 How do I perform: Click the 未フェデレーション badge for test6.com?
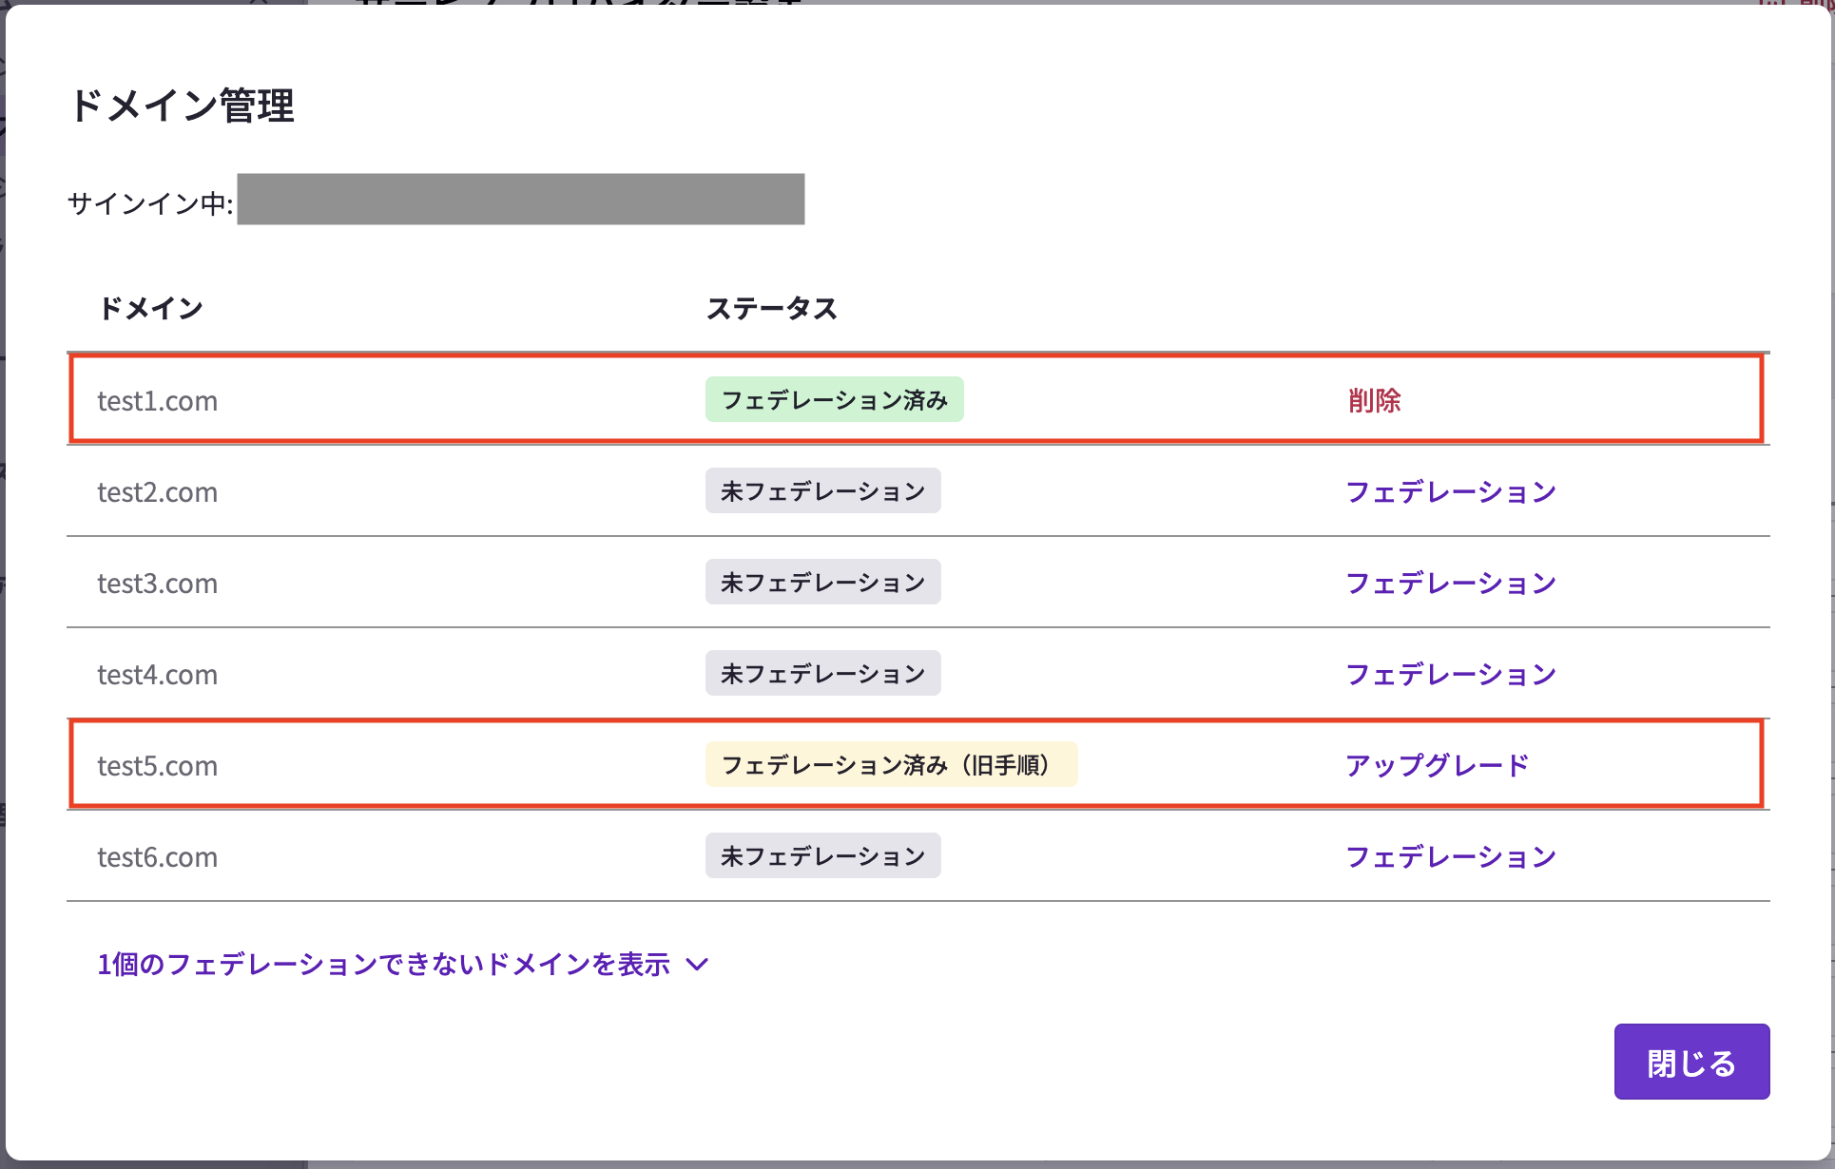click(822, 855)
